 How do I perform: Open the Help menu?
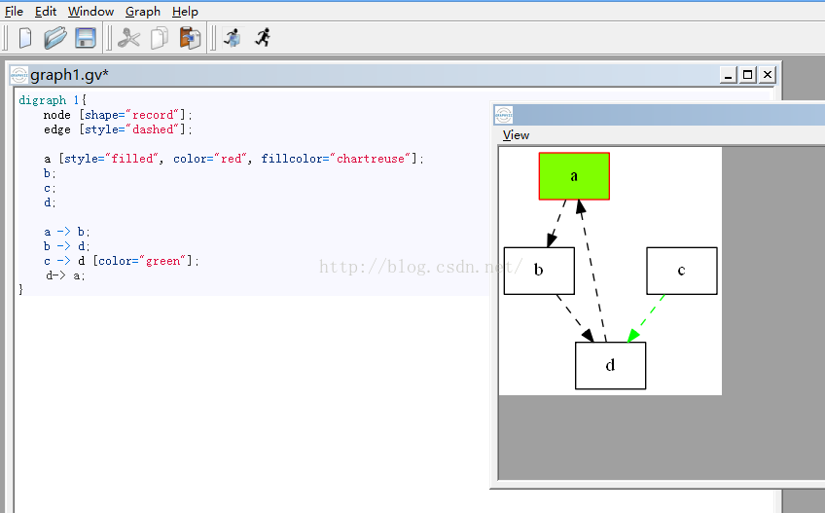185,11
